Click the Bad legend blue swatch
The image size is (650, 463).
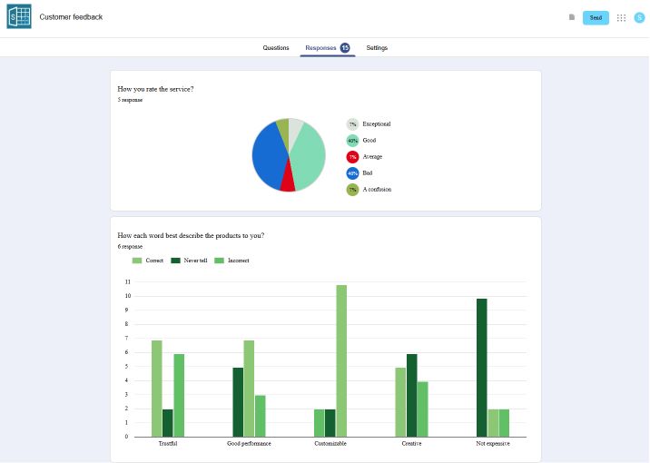coord(352,173)
